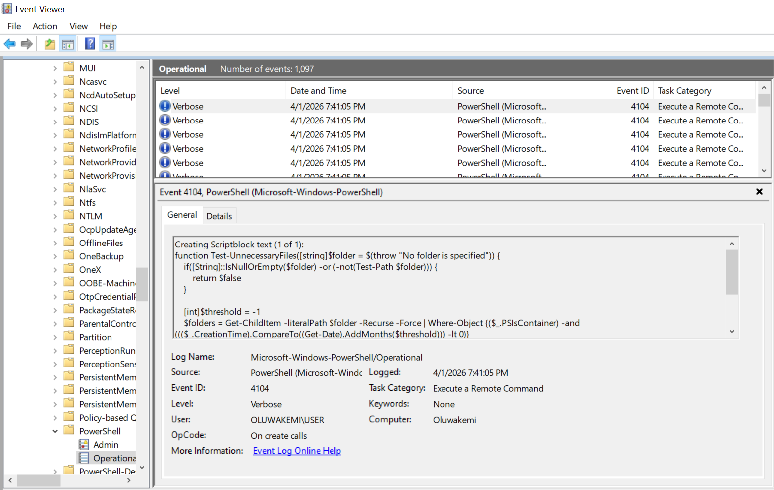Sort events by the Date and Time column
The width and height of the screenshot is (774, 490).
(319, 90)
